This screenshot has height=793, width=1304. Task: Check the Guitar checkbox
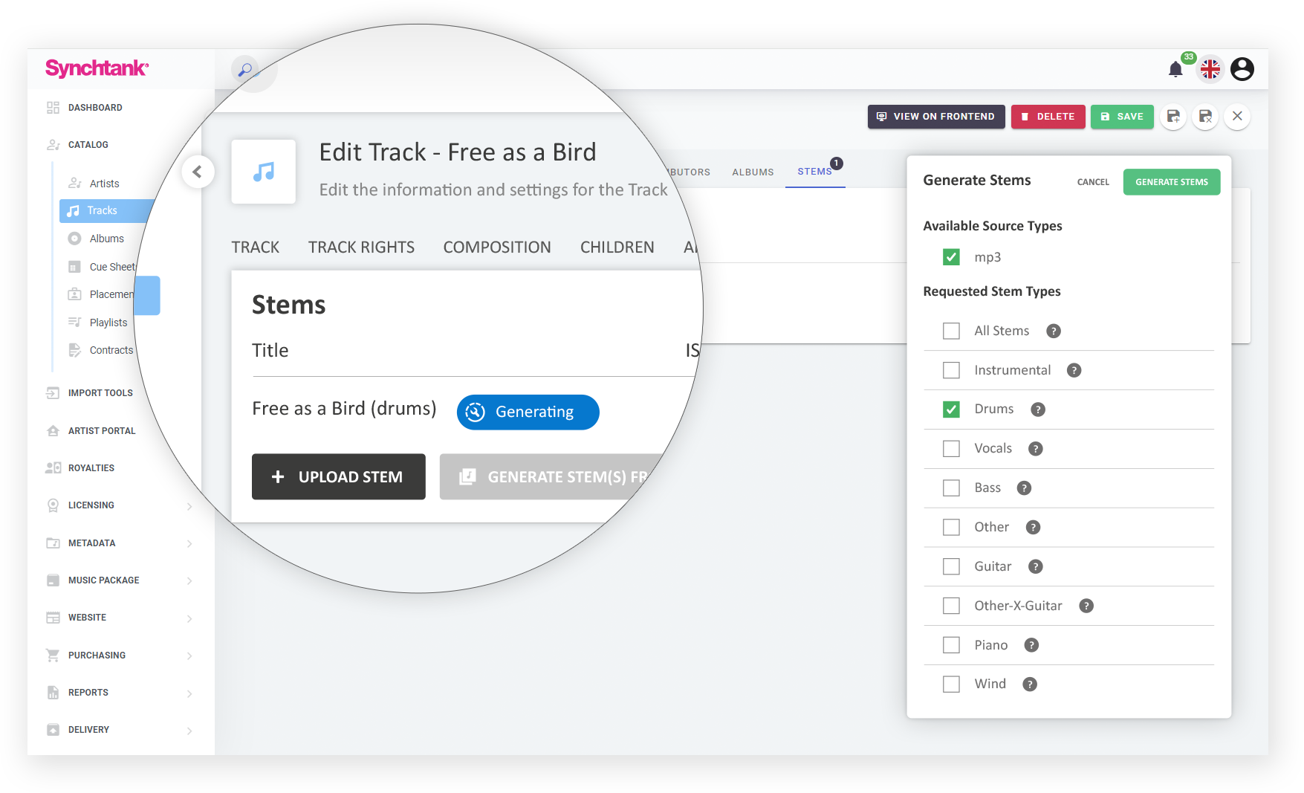[951, 567]
